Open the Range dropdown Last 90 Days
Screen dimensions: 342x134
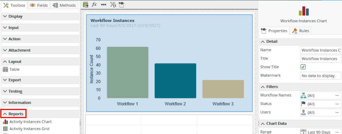pos(321,132)
